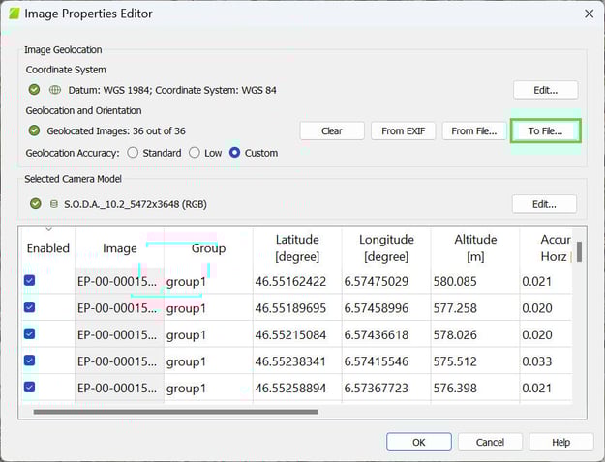Click latitude value 46.55238341
Image resolution: width=605 pixels, height=462 pixels.
290,361
